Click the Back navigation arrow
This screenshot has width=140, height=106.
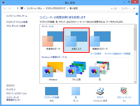(x=5, y=8)
